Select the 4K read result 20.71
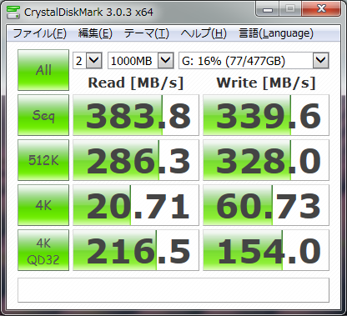 [136, 205]
